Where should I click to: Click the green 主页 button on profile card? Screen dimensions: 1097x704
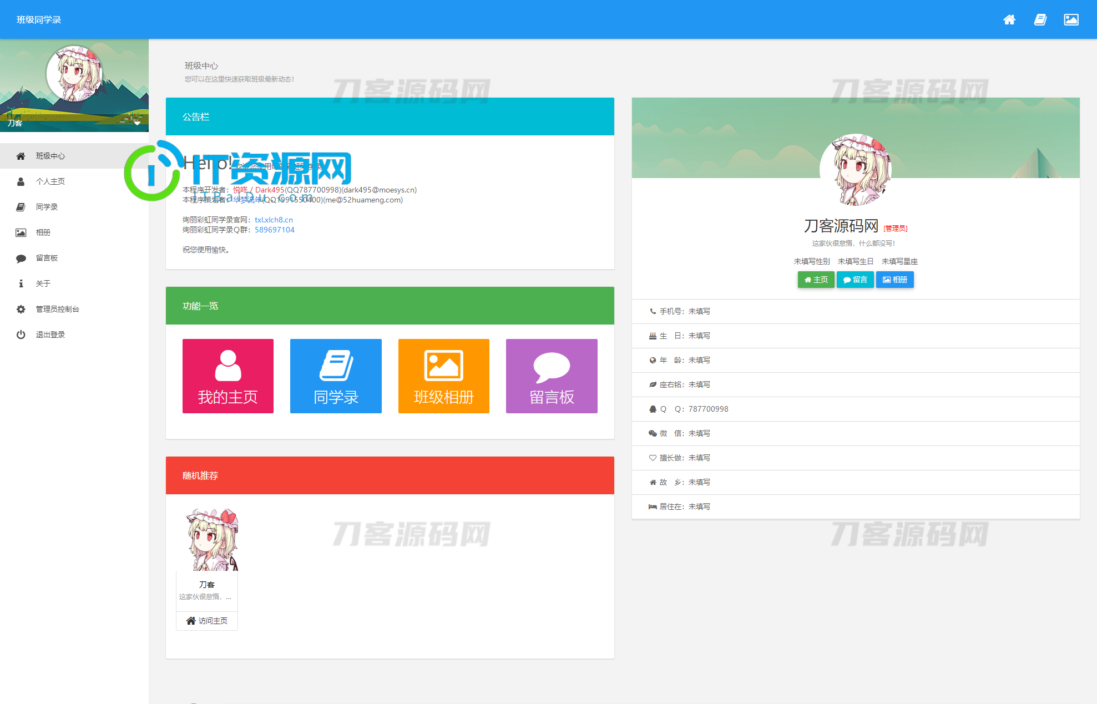click(816, 280)
